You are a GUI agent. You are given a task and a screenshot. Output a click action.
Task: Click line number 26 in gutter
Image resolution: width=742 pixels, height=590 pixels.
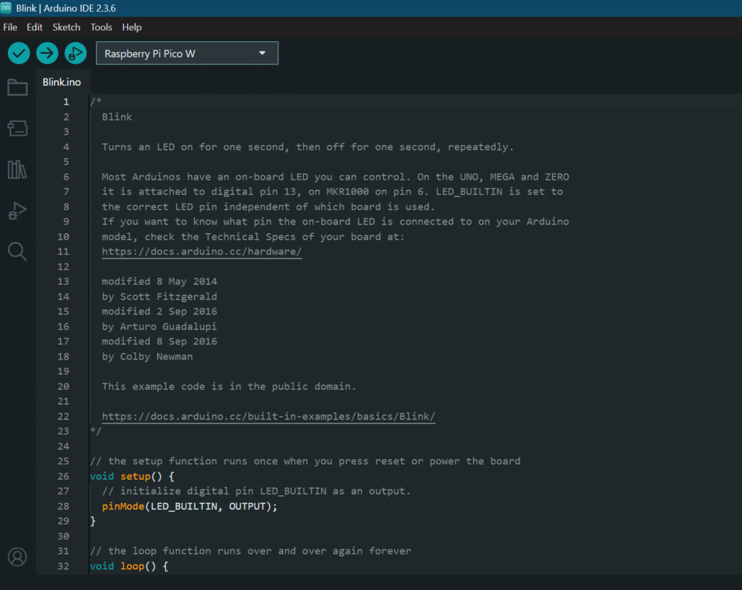pos(64,476)
